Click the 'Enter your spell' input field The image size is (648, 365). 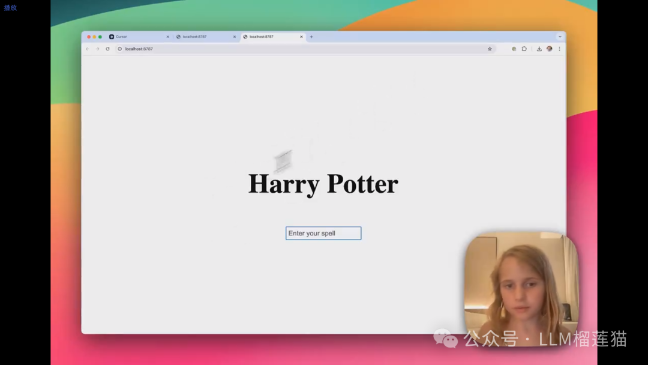[323, 233]
